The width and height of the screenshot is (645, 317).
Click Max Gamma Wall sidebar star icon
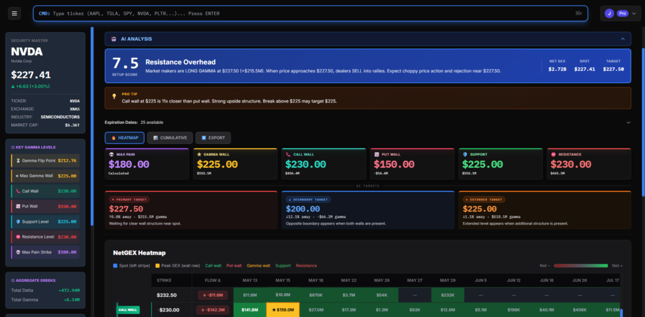(x=17, y=175)
